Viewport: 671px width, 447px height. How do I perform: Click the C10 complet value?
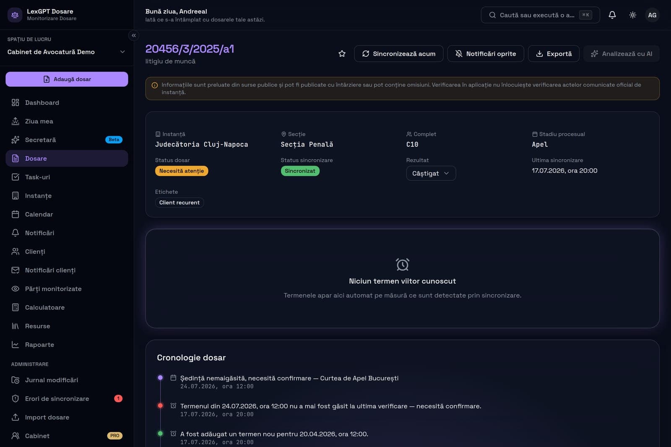(412, 145)
